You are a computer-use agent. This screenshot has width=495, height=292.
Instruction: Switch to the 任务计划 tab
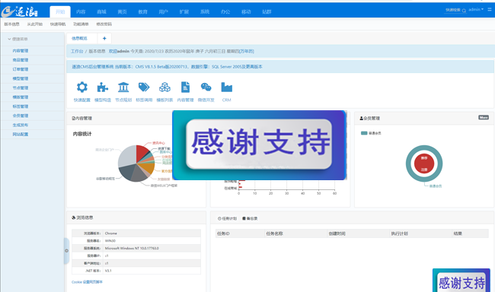pyautogui.click(x=227, y=218)
